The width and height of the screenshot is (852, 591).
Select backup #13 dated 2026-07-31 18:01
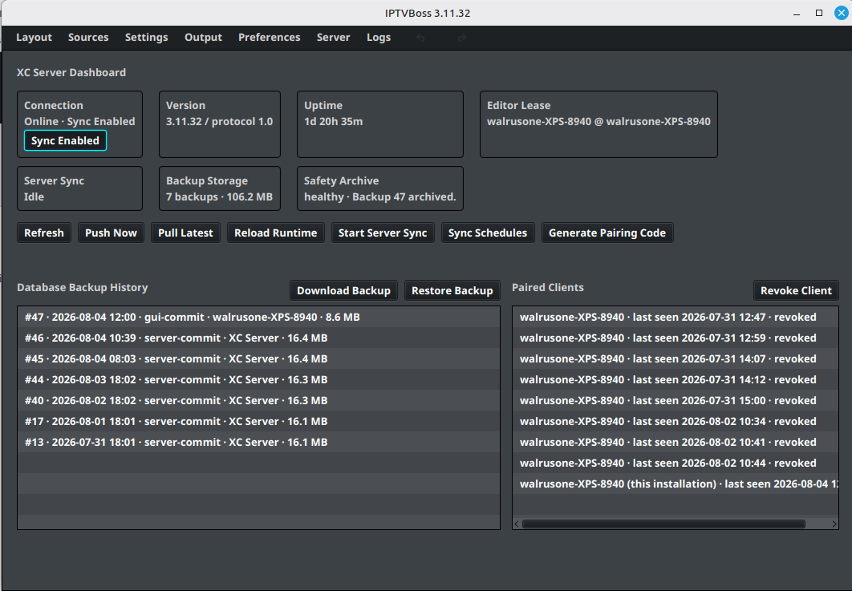(258, 442)
